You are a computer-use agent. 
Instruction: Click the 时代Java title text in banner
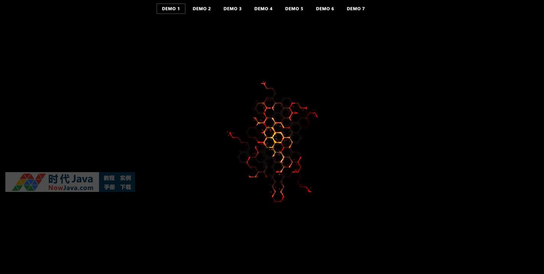(x=71, y=179)
